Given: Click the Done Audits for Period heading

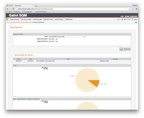Looking at the screenshot, I should click(x=24, y=55).
